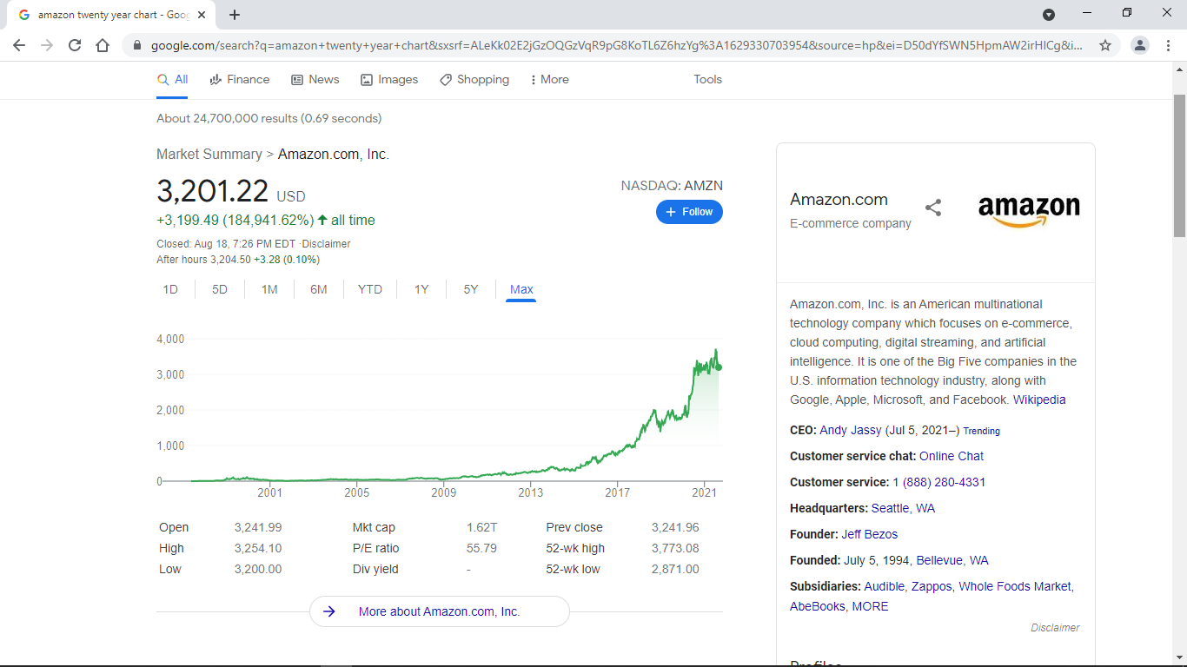This screenshot has height=667, width=1187.
Task: Click the 3,201.22 stock price
Action: [212, 191]
